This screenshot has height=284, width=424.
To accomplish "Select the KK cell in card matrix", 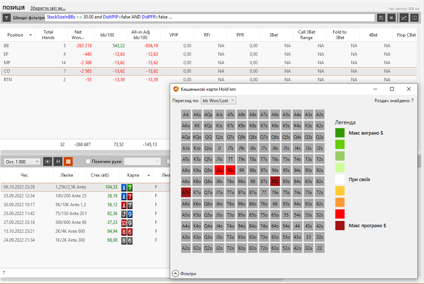I will [197, 126].
